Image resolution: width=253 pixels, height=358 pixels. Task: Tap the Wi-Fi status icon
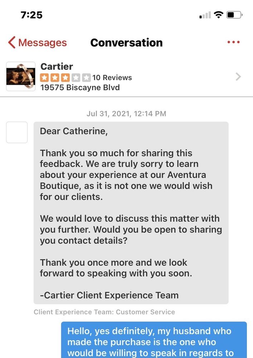pos(218,15)
